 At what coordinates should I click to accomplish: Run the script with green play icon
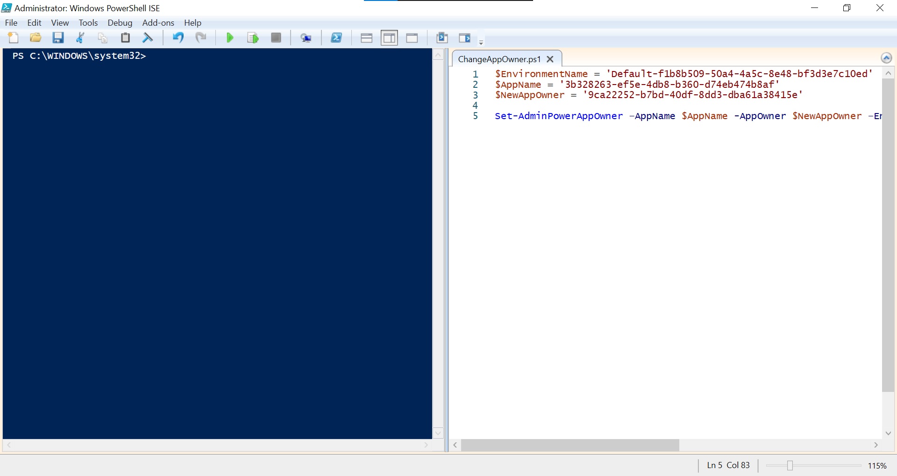[230, 38]
